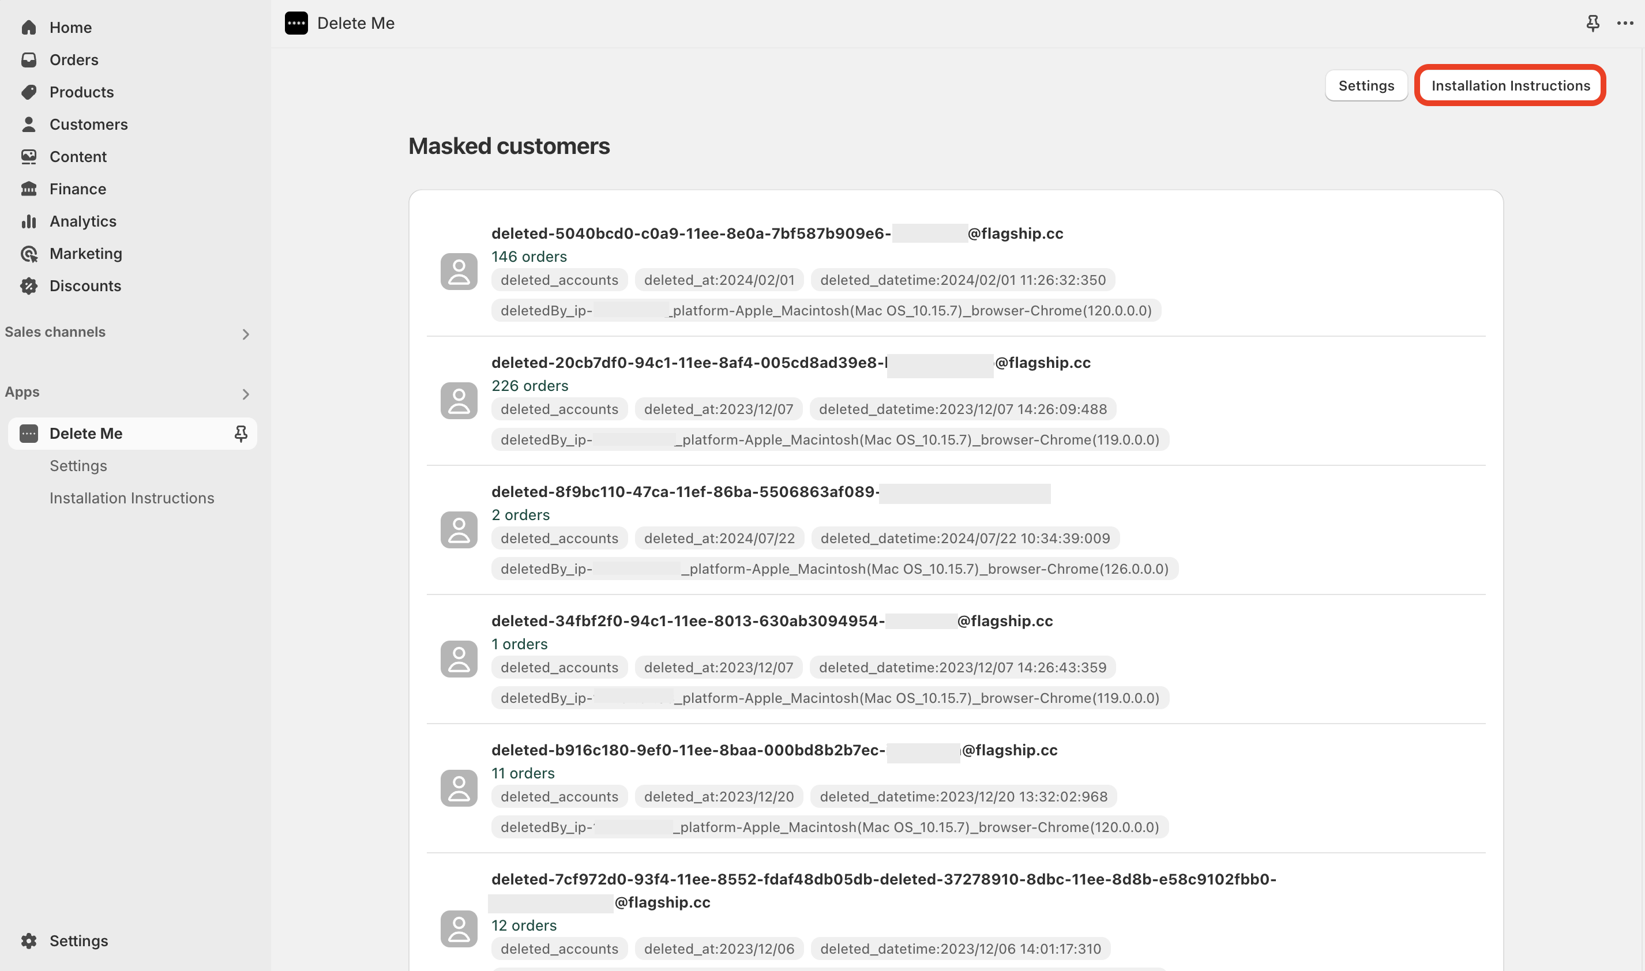This screenshot has height=971, width=1645.
Task: Open the 12 orders link
Action: point(524,926)
